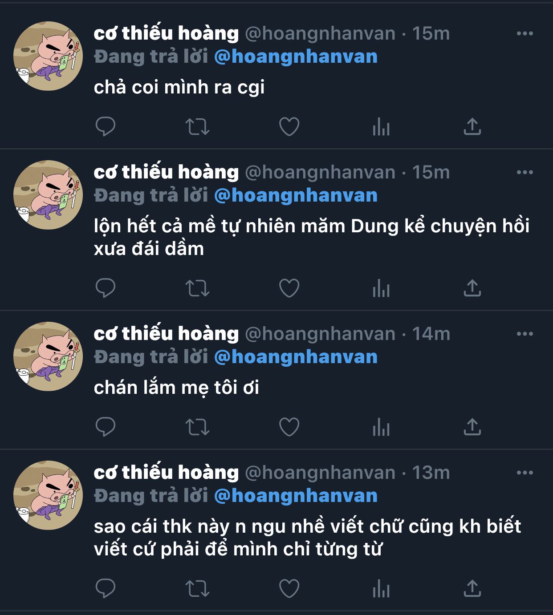The width and height of the screenshot is (553, 615).
Task: View analytics of "lộn hết cả mề" tweet
Action: [x=381, y=288]
